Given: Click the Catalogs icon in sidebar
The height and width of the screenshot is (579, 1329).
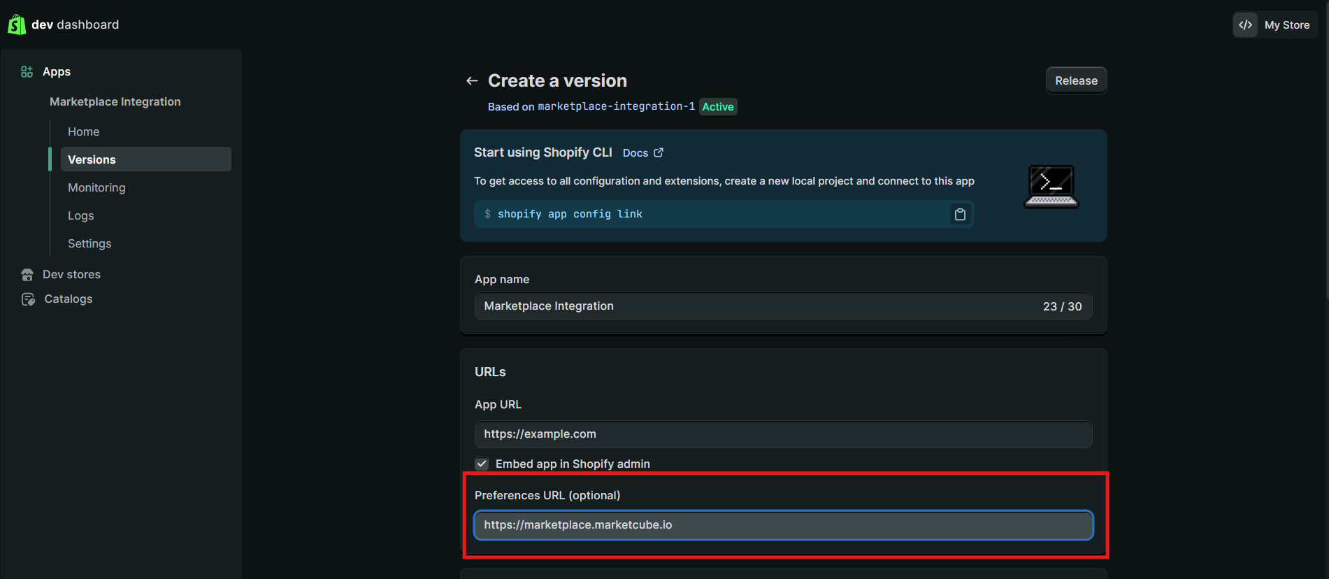Looking at the screenshot, I should point(28,299).
